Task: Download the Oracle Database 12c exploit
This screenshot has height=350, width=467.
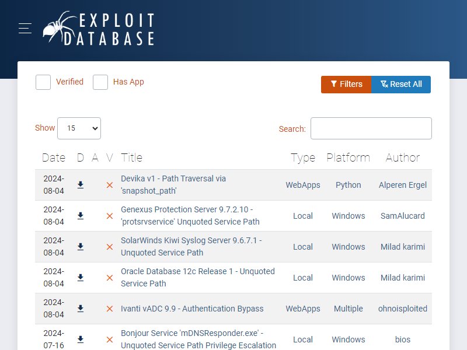Action: 81,278
